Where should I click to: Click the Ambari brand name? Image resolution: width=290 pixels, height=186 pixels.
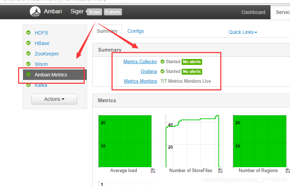click(x=53, y=11)
